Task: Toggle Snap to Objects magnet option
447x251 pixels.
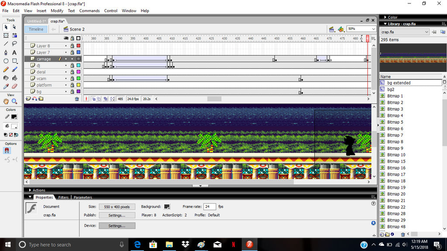Action: coord(7,150)
